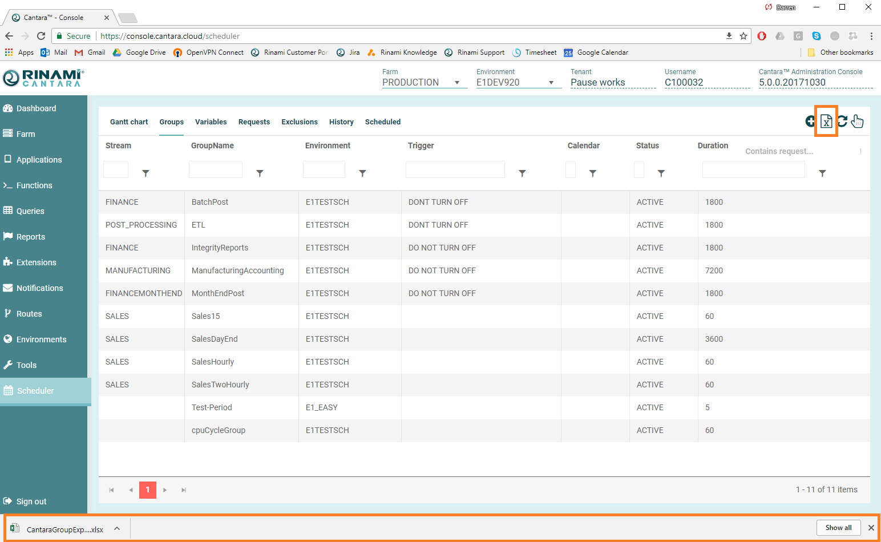Open download options chevron for CantaraGroupExp file

pos(117,528)
